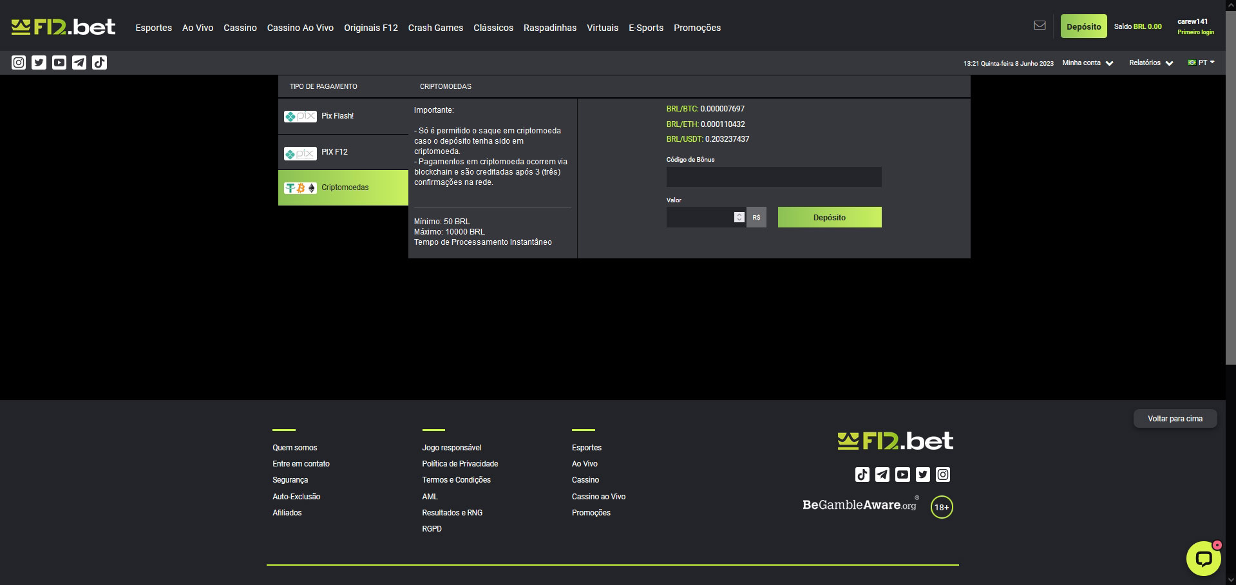Click the BRL/BTC rate text
This screenshot has width=1236, height=585.
point(705,109)
